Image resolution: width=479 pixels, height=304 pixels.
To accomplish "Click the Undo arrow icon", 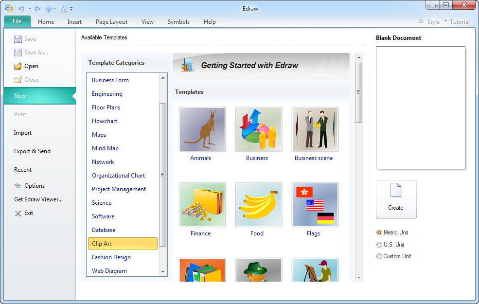I will [21, 9].
